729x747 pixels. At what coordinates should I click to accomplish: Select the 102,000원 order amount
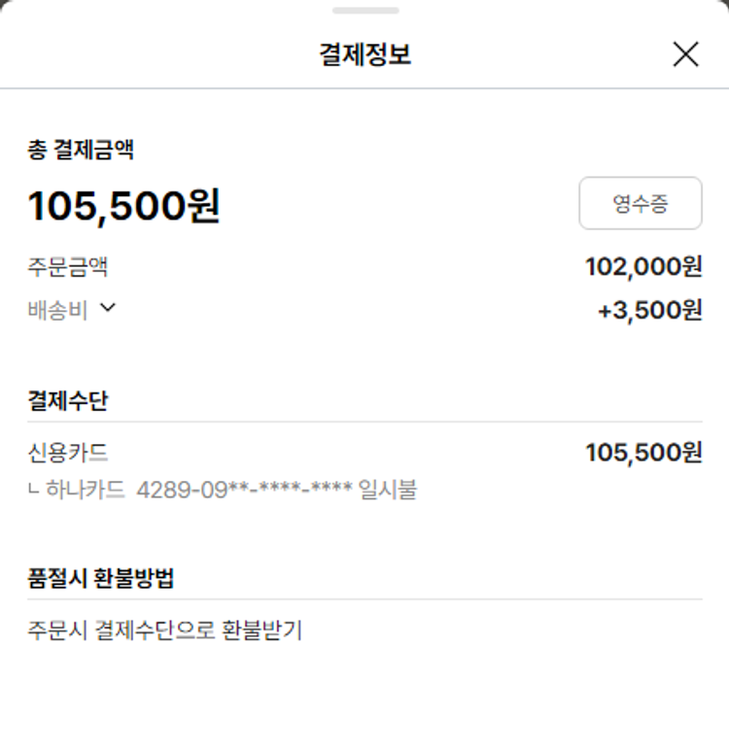tap(642, 266)
